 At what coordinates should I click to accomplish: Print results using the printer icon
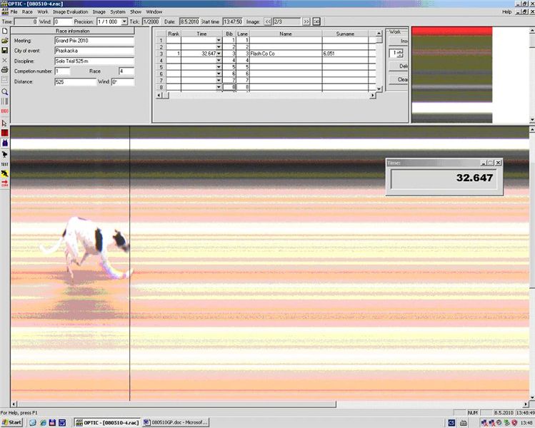[x=5, y=70]
